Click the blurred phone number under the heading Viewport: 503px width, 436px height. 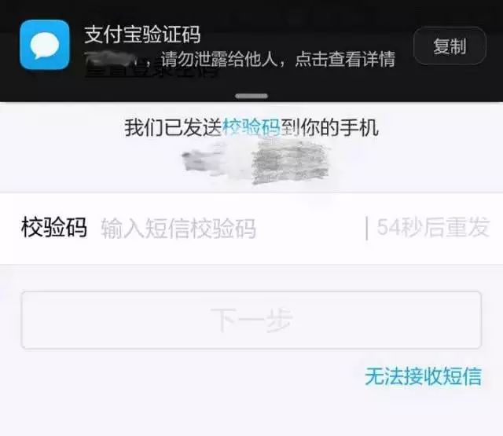tap(255, 162)
